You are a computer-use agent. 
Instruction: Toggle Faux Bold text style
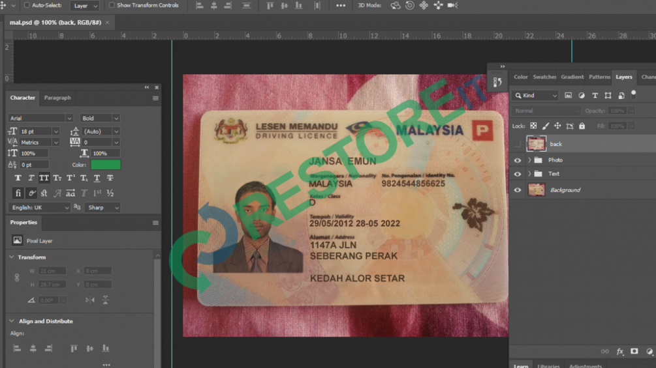(x=18, y=178)
